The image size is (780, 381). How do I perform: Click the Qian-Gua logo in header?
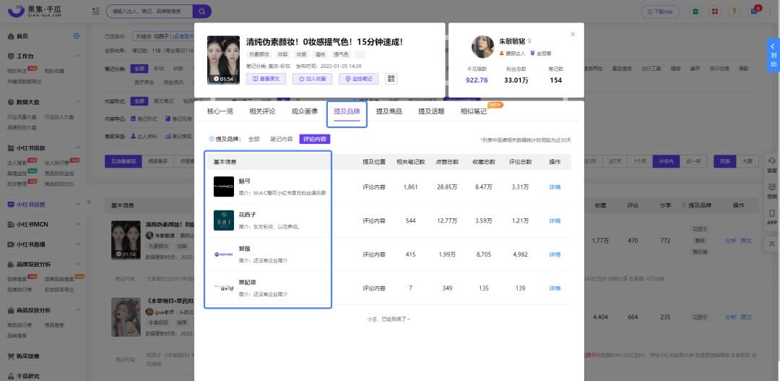coord(35,11)
